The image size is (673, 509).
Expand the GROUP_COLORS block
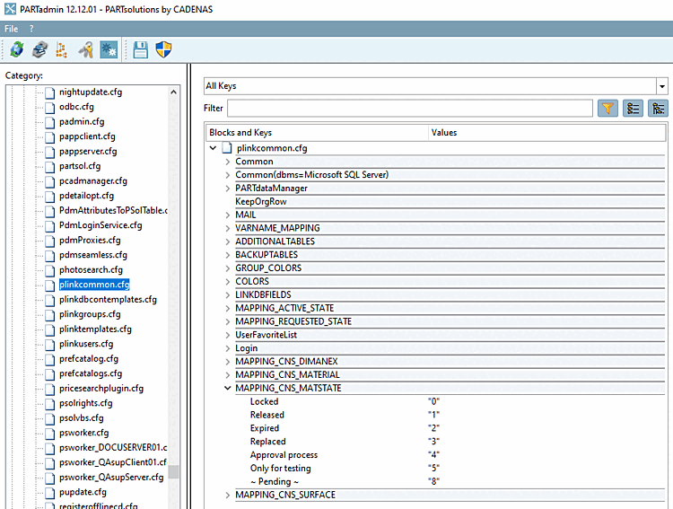pyautogui.click(x=228, y=268)
